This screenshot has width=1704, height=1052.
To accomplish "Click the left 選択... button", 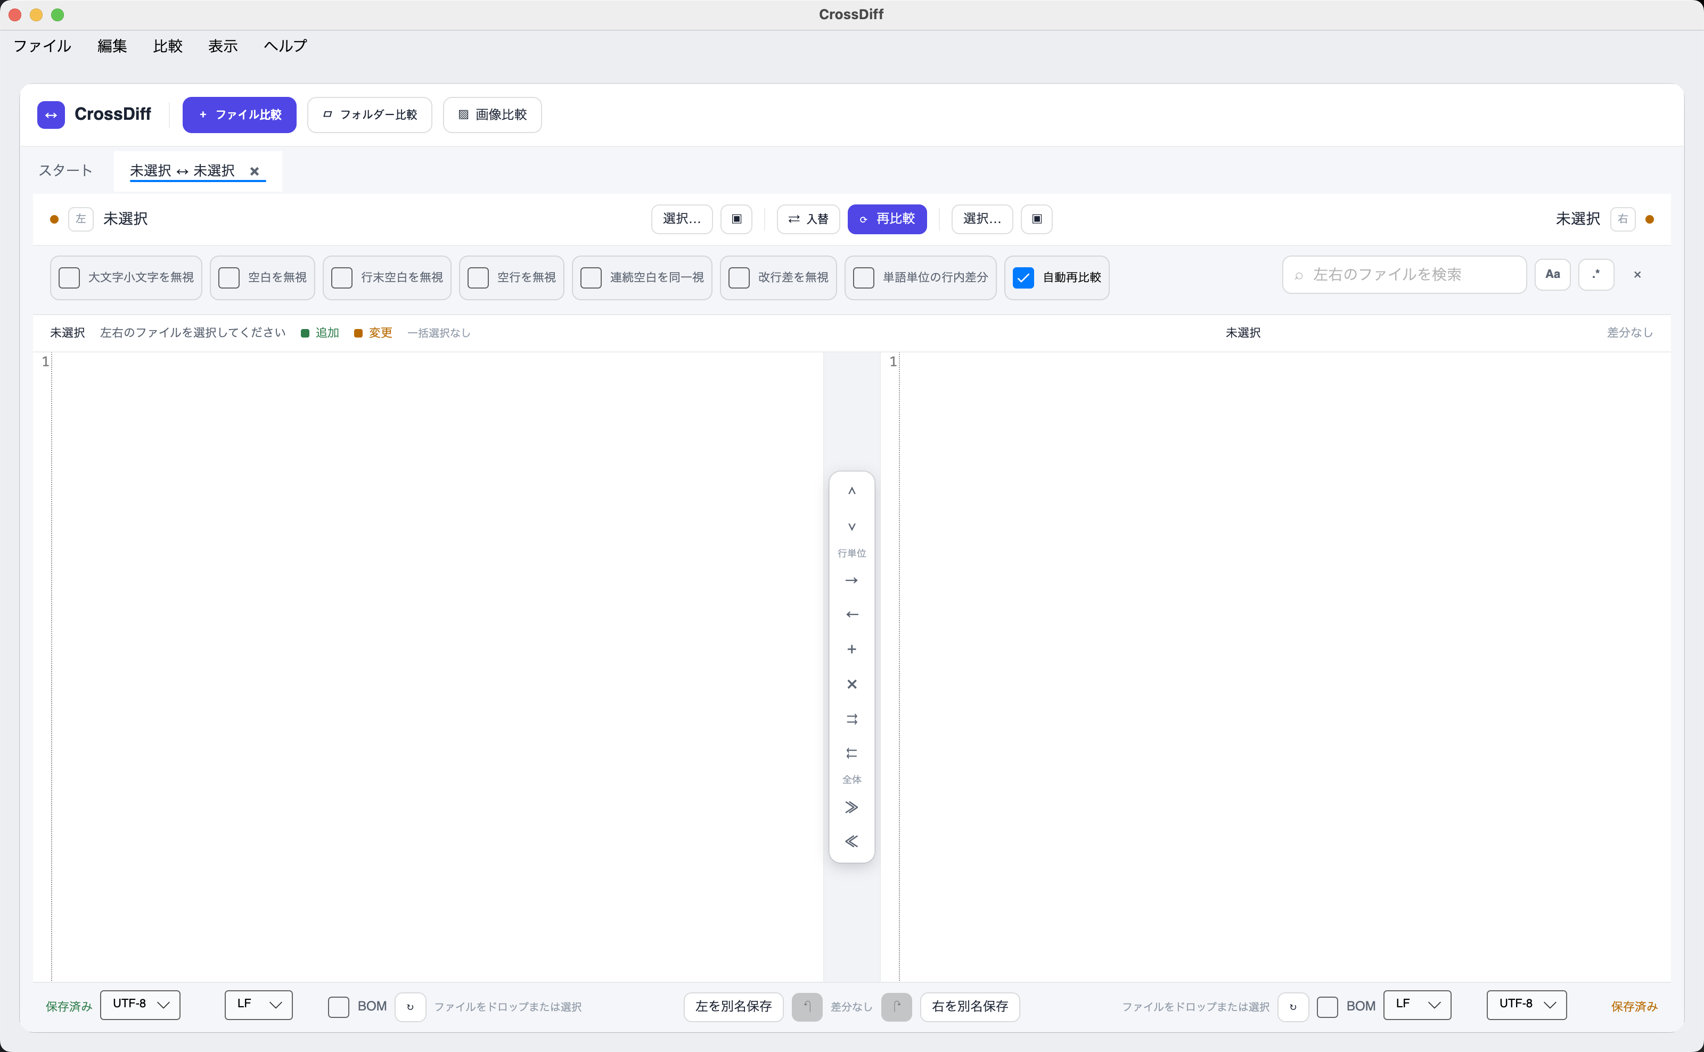I will pyautogui.click(x=682, y=219).
